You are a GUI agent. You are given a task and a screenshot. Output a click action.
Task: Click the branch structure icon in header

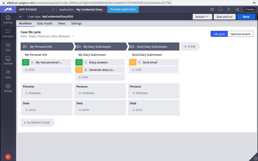(x=237, y=10)
